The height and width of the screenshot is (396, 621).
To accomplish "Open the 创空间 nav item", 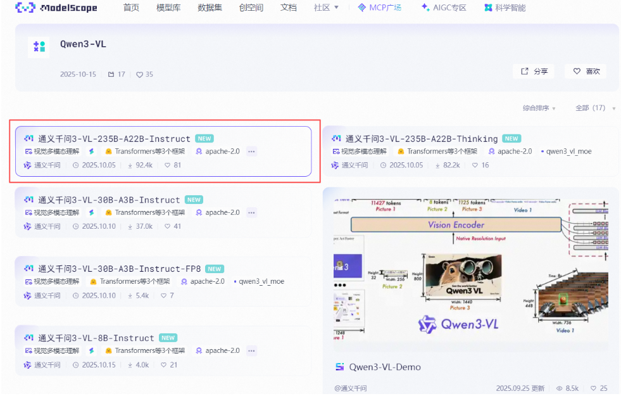I will click(251, 8).
